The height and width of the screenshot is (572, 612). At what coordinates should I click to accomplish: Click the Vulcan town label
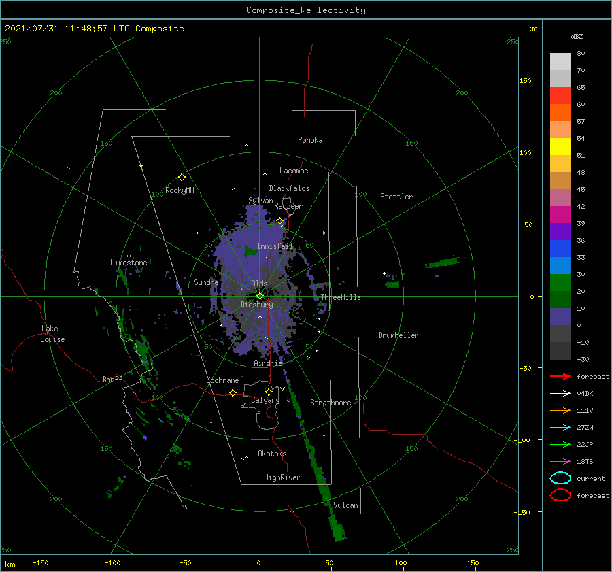[346, 505]
